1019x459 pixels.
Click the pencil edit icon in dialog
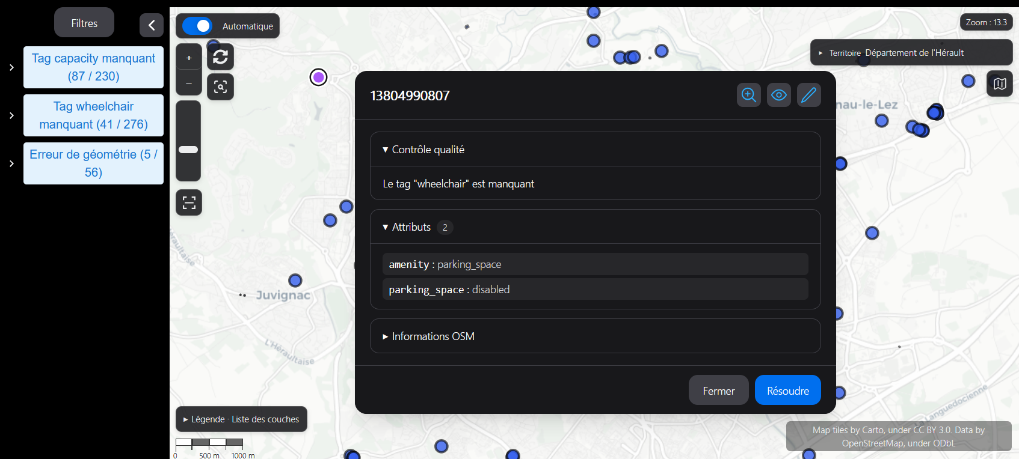pyautogui.click(x=809, y=95)
